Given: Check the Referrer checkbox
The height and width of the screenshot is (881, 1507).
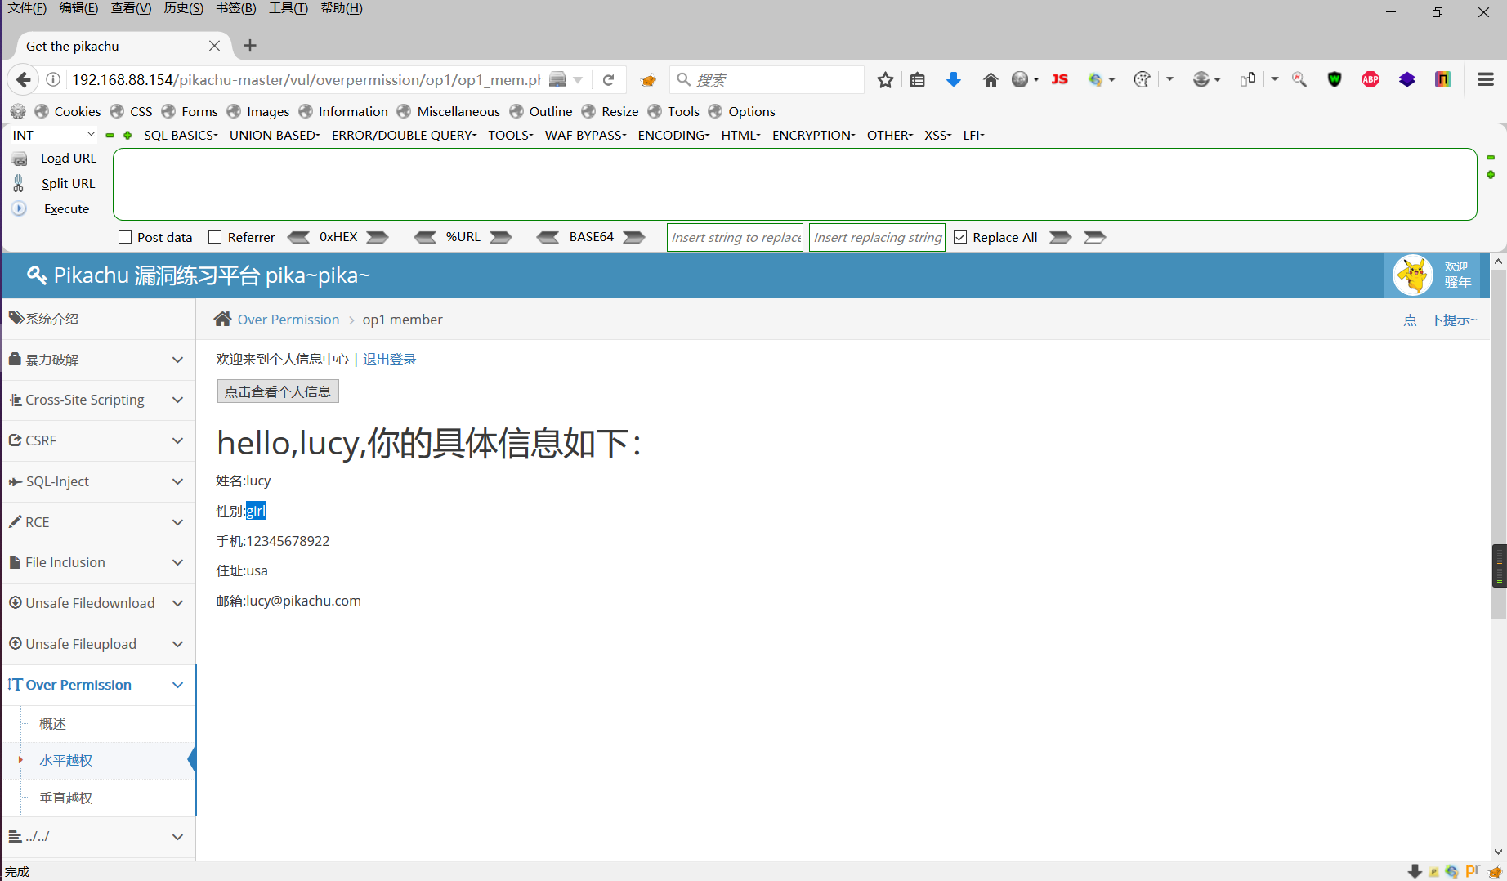Looking at the screenshot, I should pos(216,237).
